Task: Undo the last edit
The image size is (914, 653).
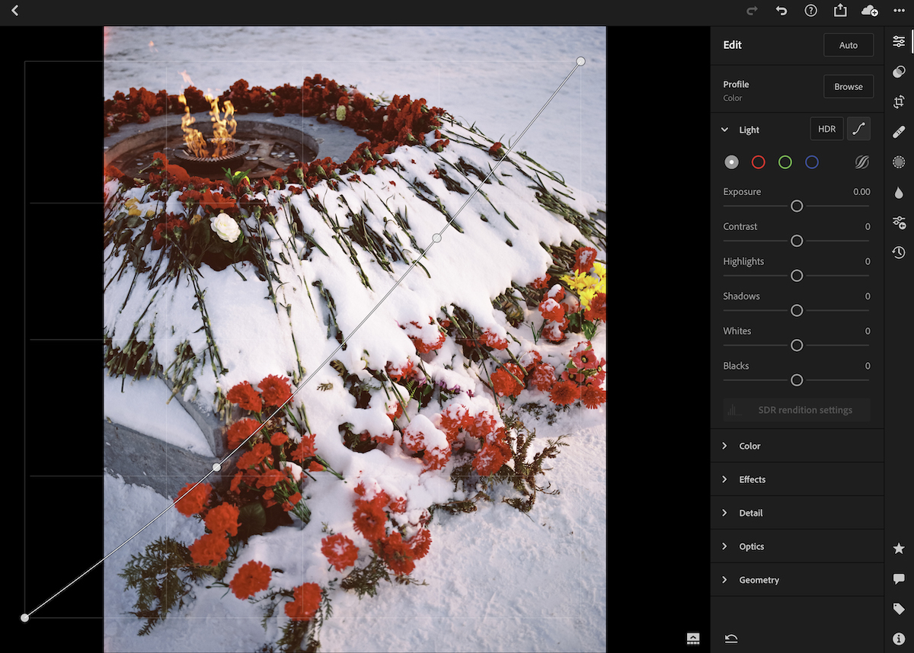Action: [781, 11]
